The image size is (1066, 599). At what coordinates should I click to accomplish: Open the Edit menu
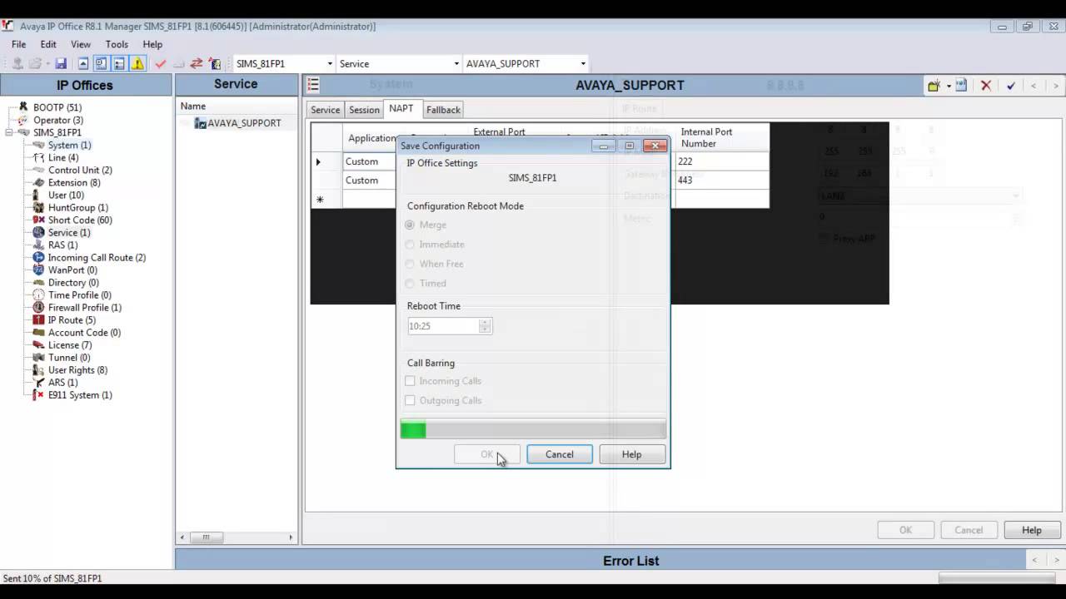tap(48, 44)
